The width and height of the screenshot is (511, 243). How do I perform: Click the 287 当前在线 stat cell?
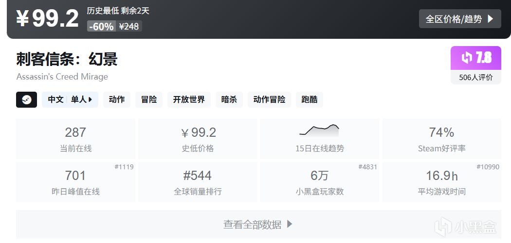point(75,139)
